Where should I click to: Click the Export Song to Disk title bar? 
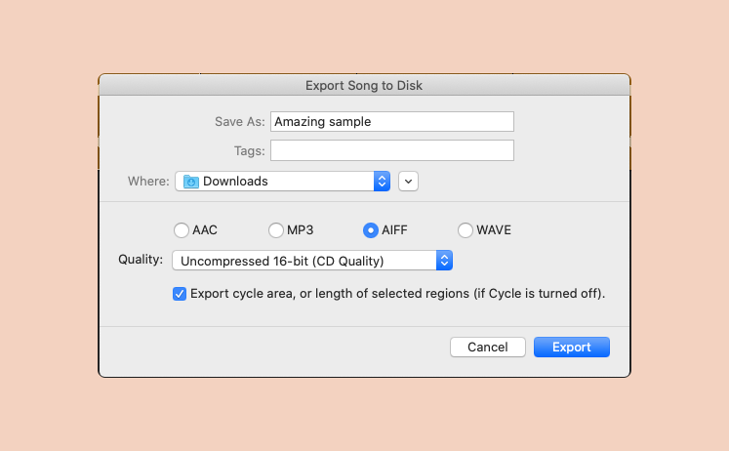(x=364, y=86)
